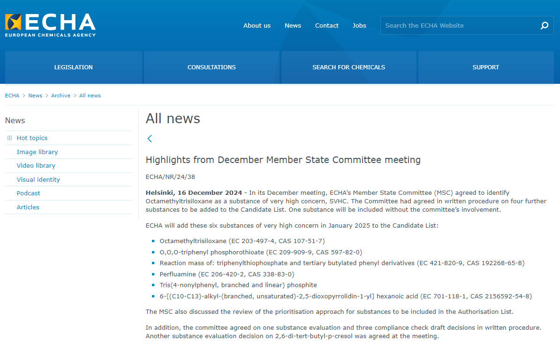Image resolution: width=560 pixels, height=348 pixels.
Task: Open Podcast in the sidebar
Action: pos(28,193)
